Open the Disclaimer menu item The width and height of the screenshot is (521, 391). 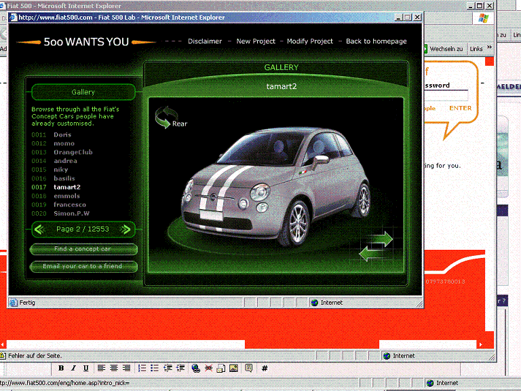(x=205, y=41)
